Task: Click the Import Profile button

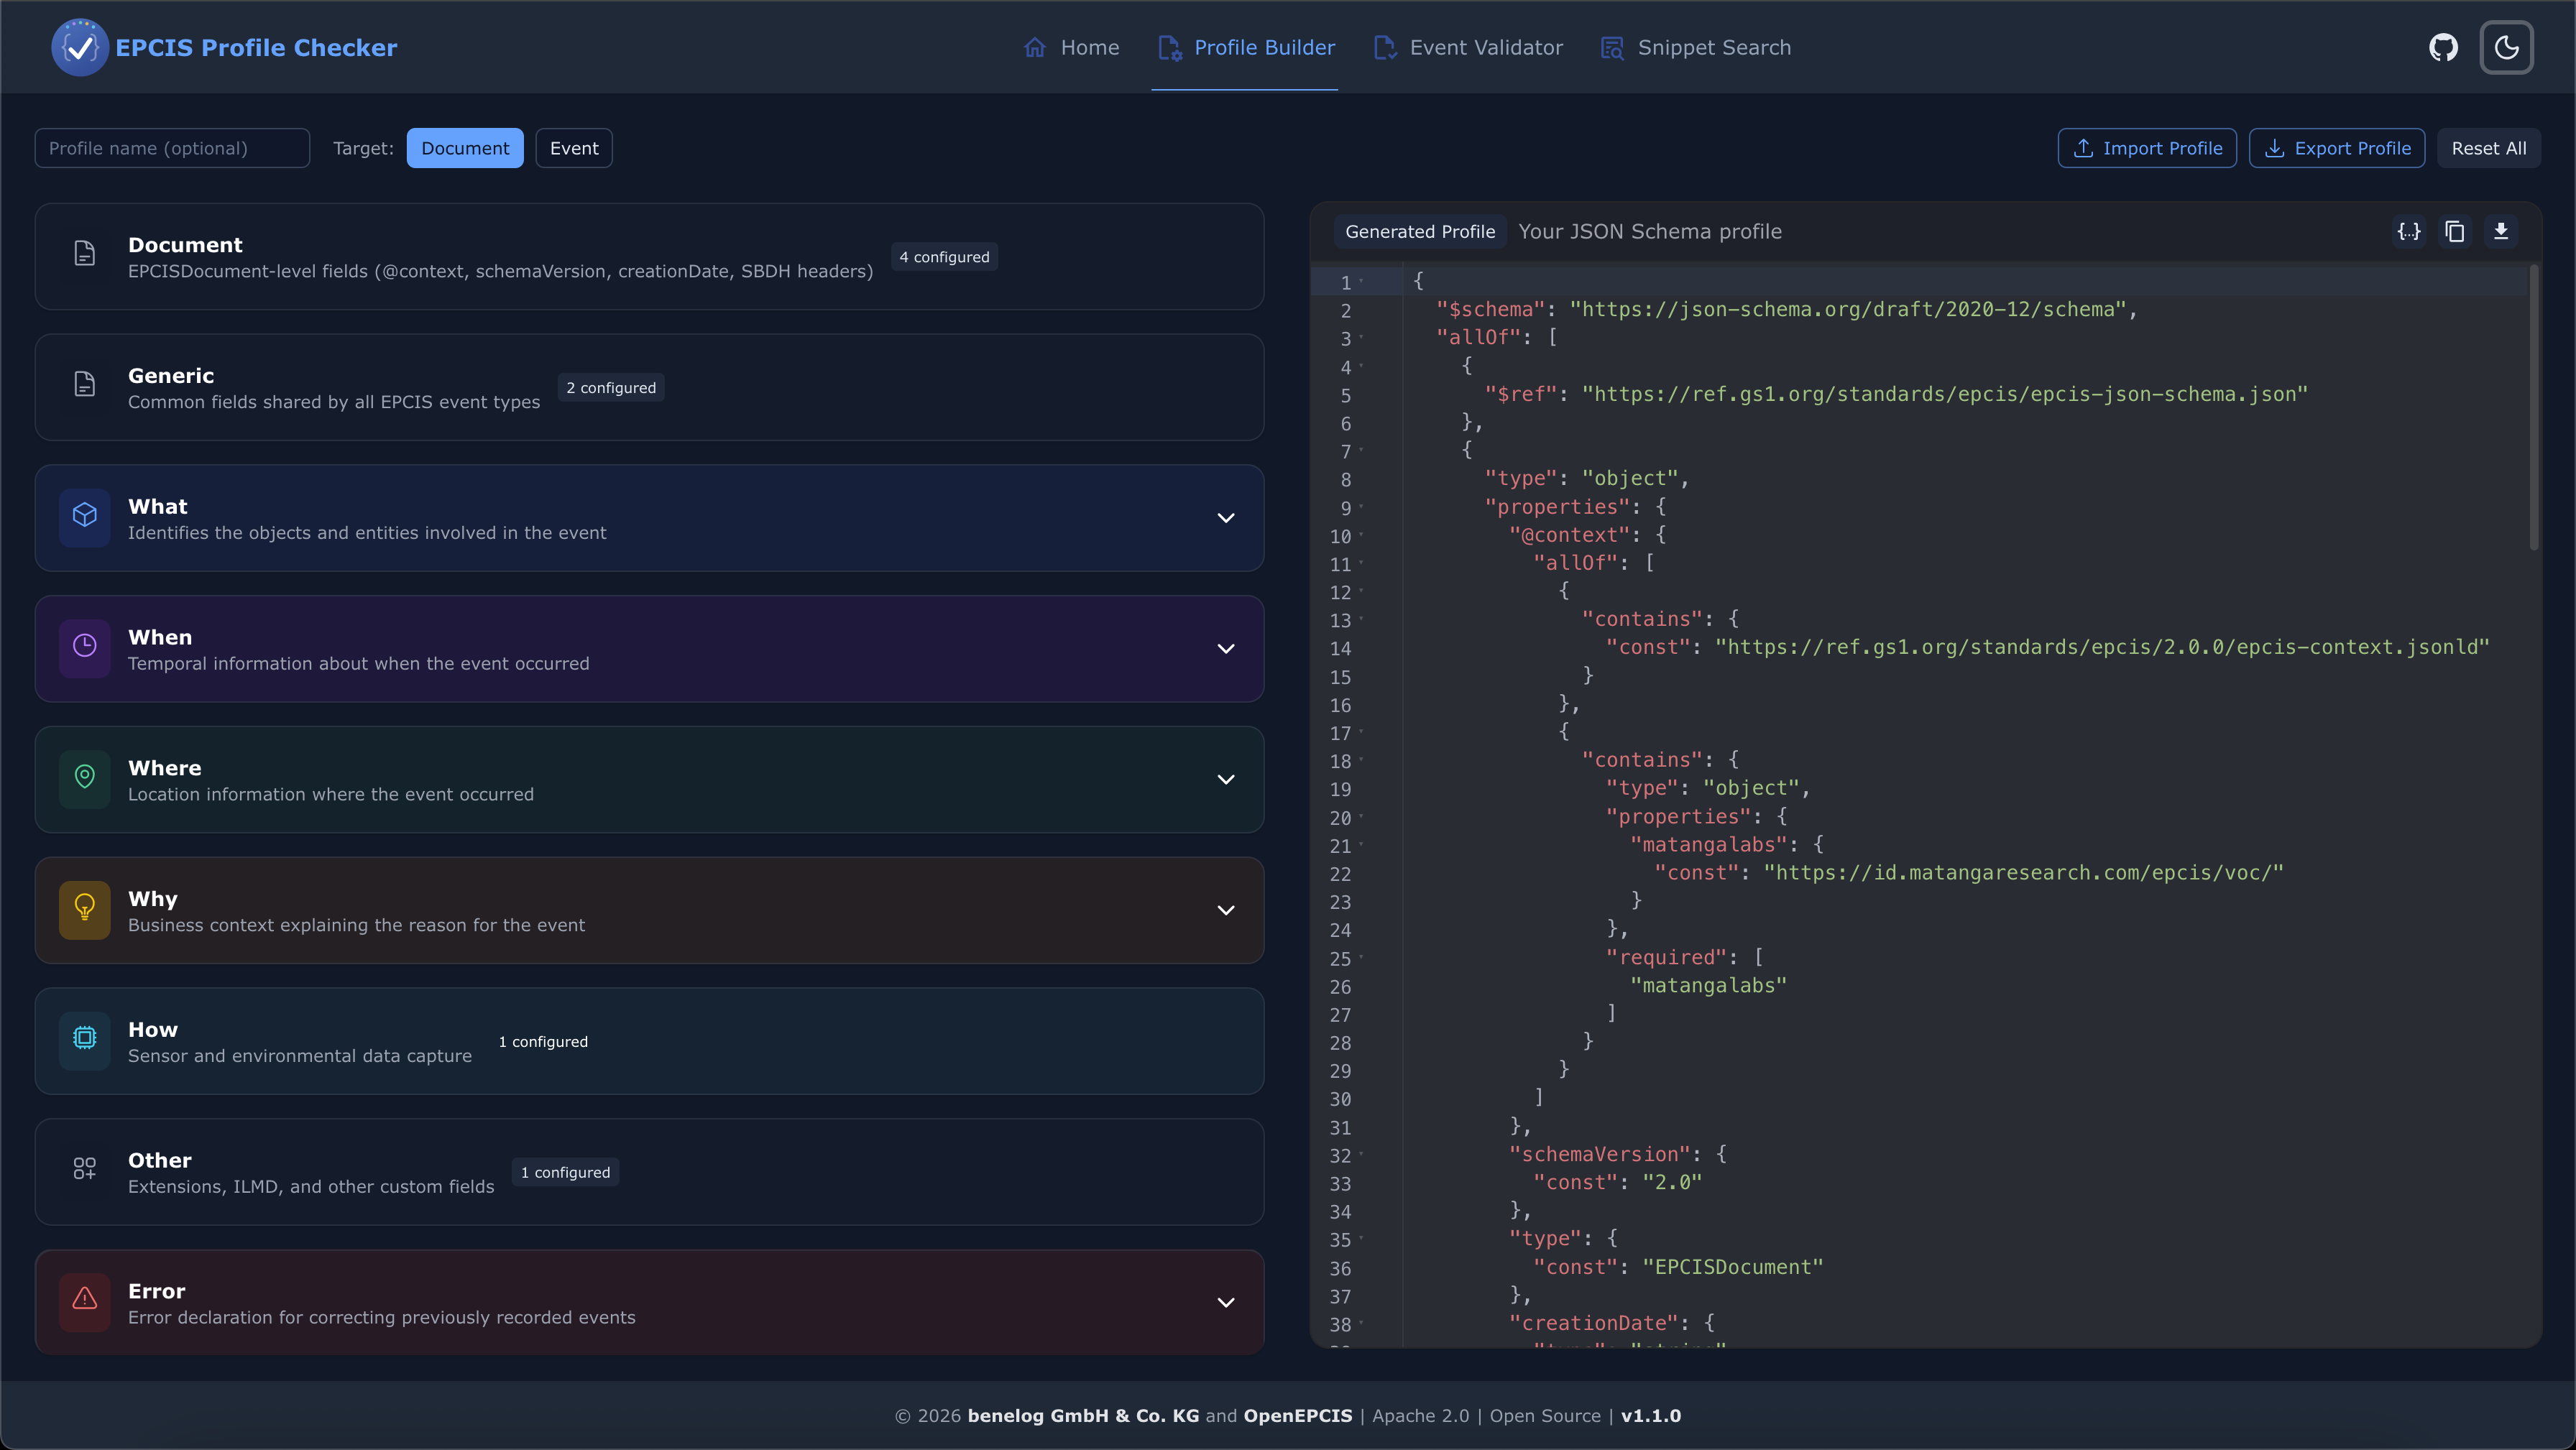Action: (x=2147, y=148)
